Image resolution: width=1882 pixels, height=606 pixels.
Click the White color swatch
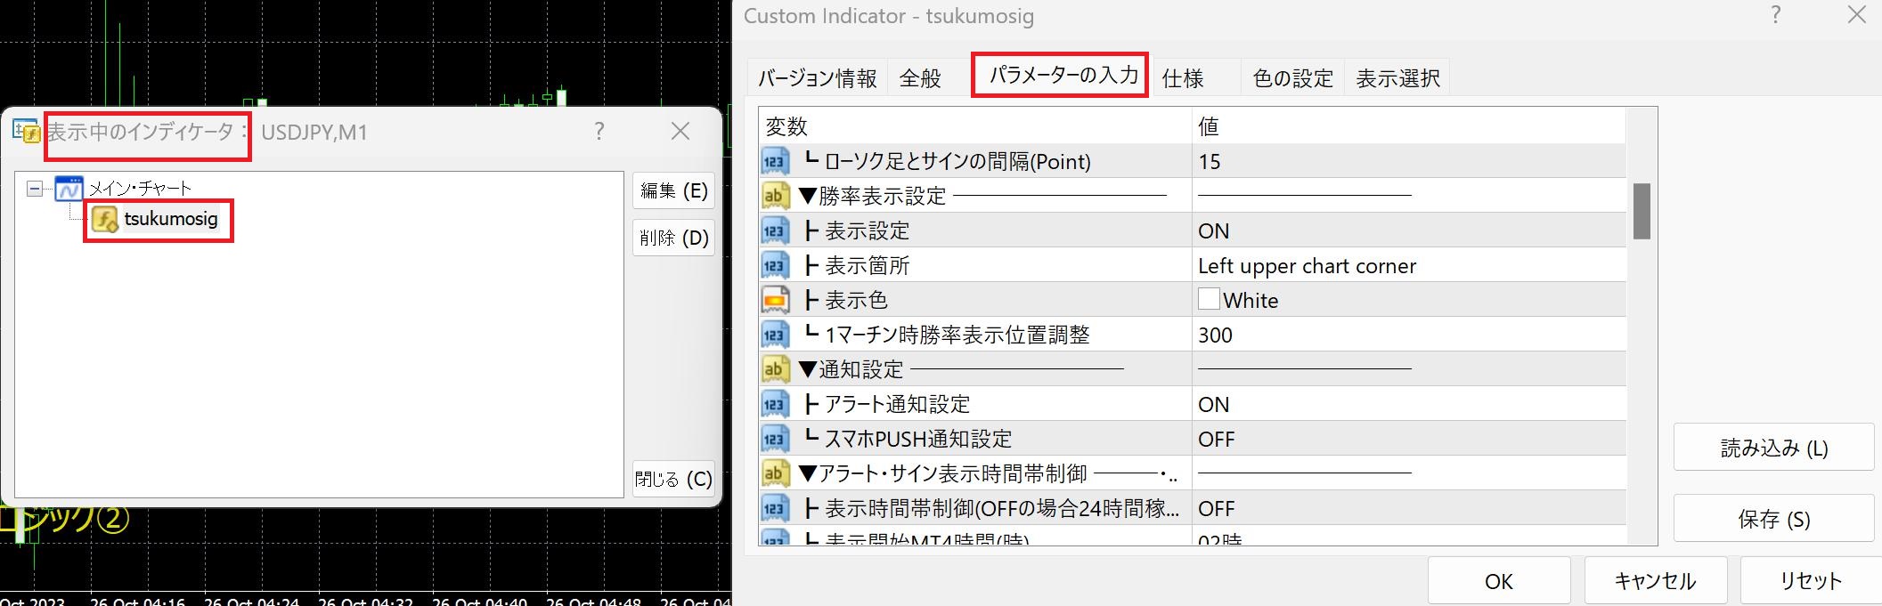coord(1209,300)
